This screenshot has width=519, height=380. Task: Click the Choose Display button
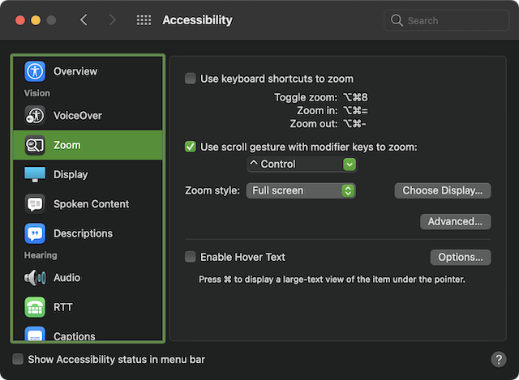(x=442, y=190)
